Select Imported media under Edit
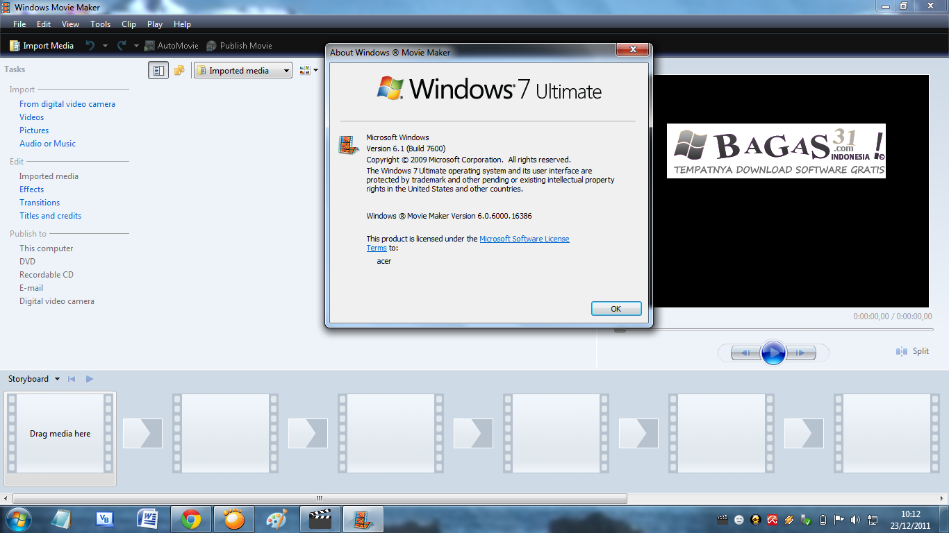Image resolution: width=949 pixels, height=533 pixels. pyautogui.click(x=49, y=176)
